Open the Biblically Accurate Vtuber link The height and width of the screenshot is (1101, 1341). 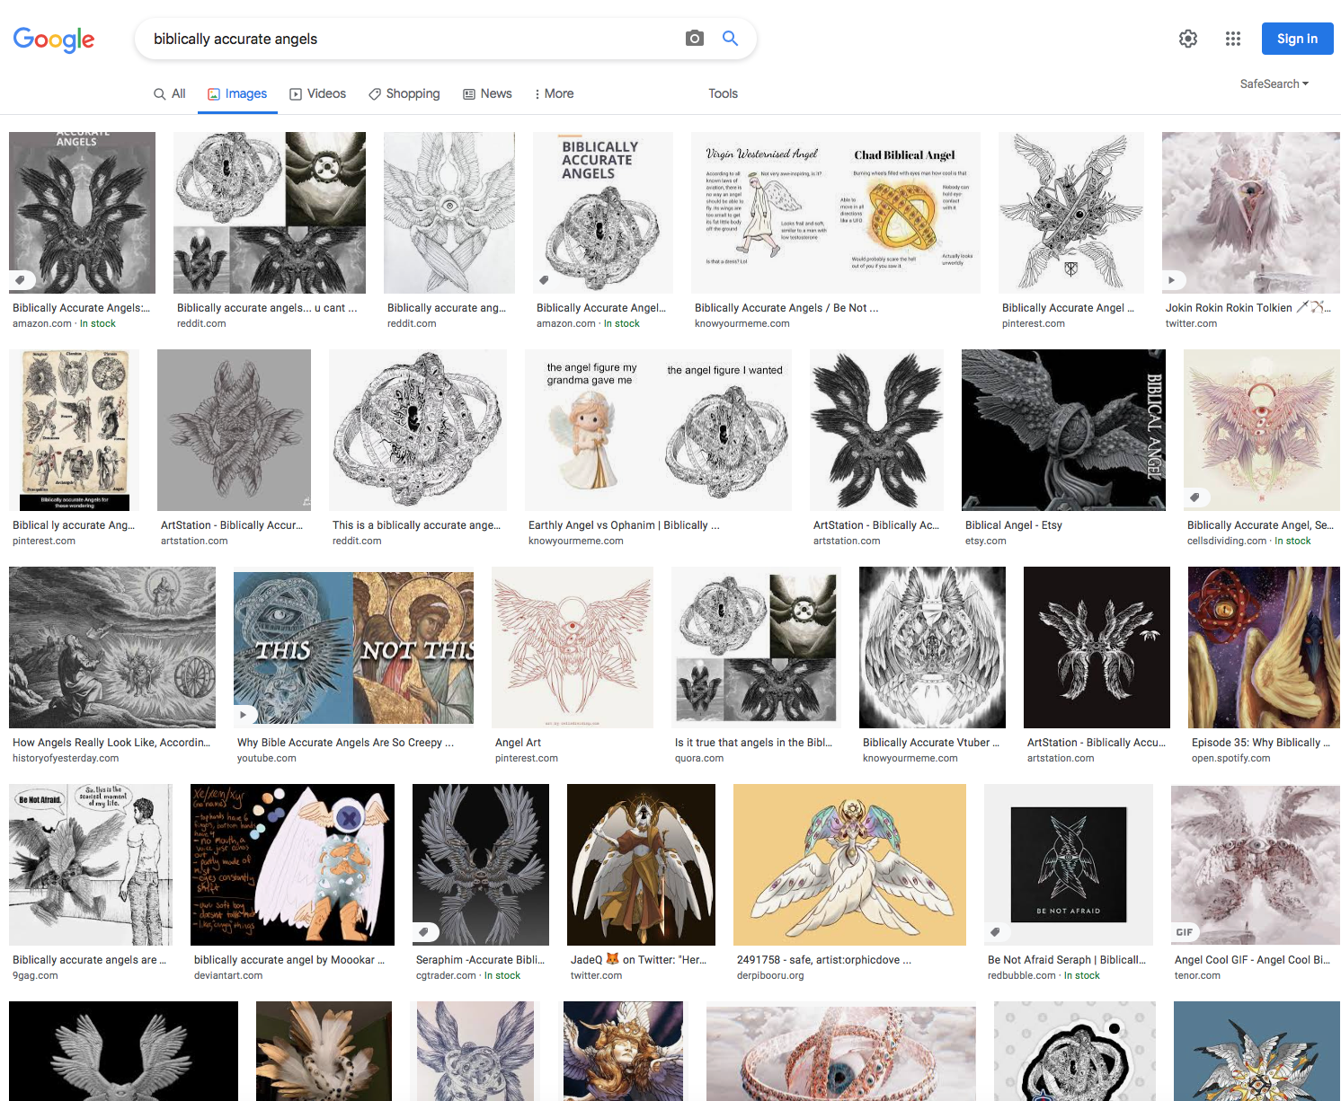coord(931,743)
